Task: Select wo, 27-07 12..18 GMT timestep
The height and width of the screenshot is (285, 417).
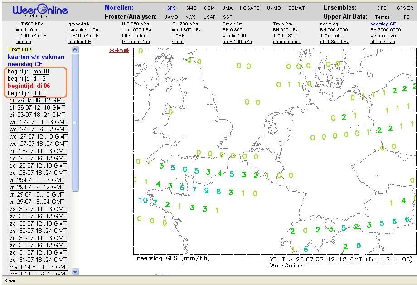Action: pyautogui.click(x=38, y=136)
